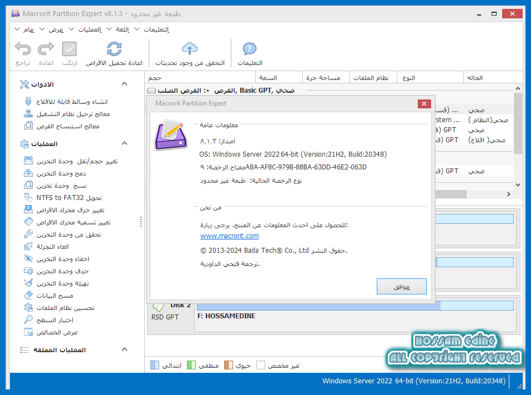Viewport: 531px width, 395px height.
Task: Click the مساحة حرة column header
Action: [x=326, y=78]
